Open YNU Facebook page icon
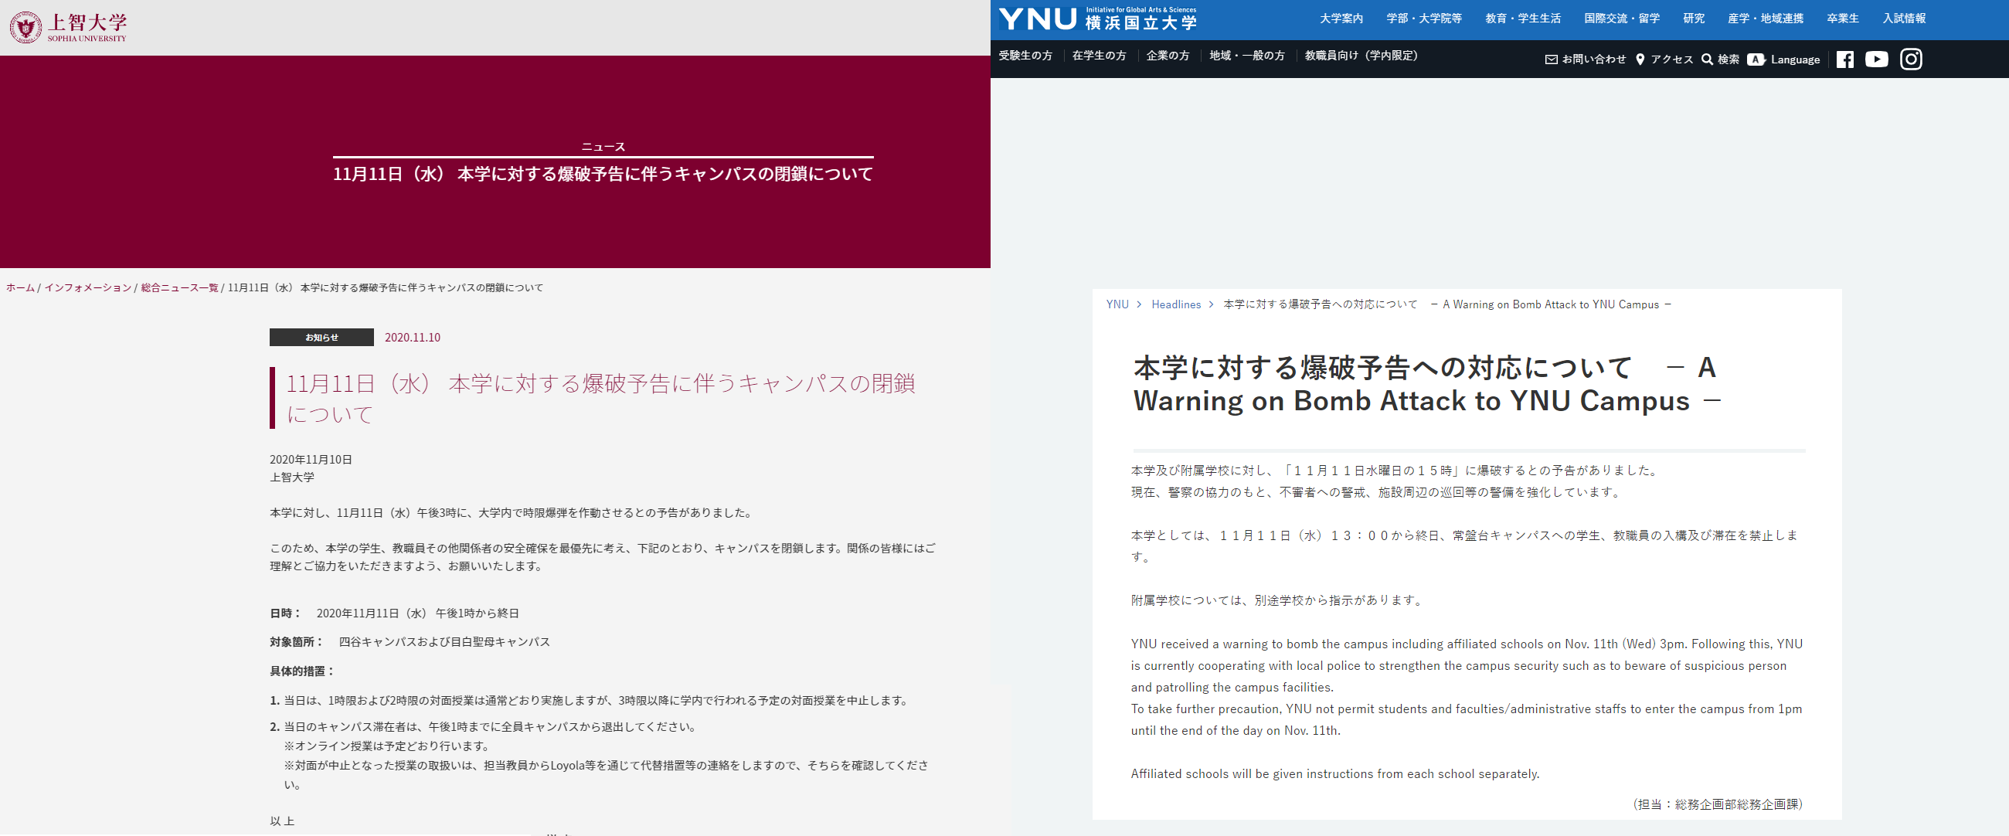 tap(1844, 59)
